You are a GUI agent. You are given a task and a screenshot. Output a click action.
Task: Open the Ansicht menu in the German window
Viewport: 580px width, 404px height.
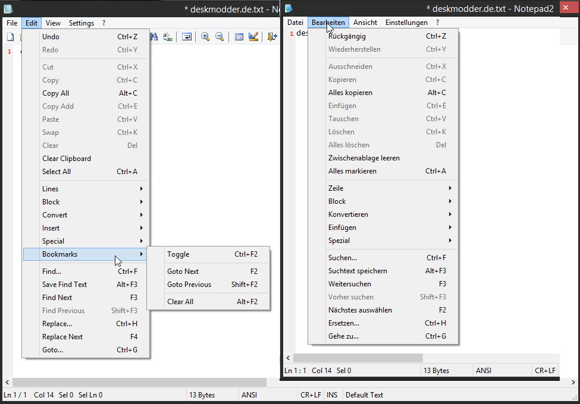point(365,23)
